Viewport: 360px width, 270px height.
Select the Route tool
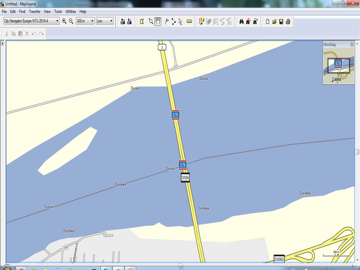point(173,21)
